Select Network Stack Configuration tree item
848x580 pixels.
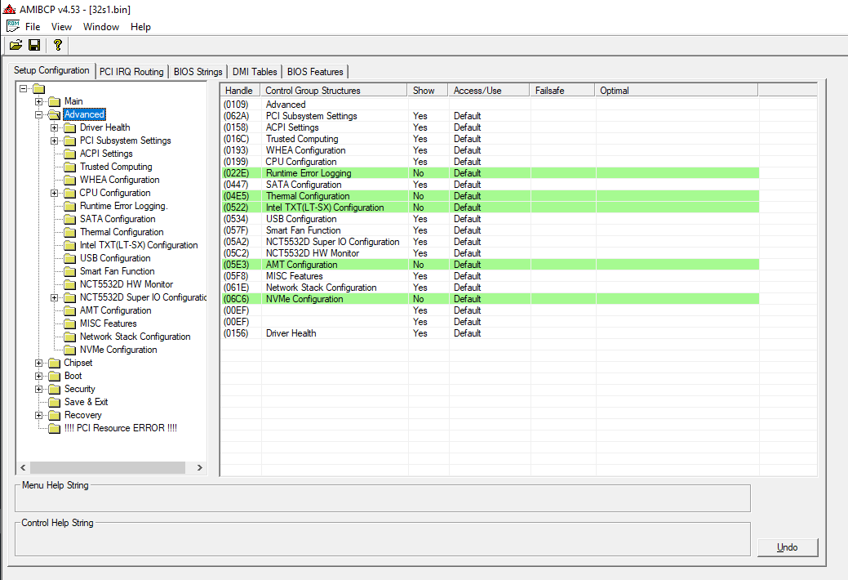[x=135, y=337]
